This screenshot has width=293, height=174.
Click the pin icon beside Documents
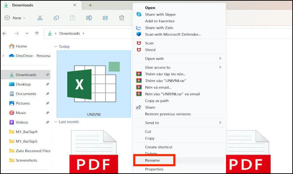[47, 94]
